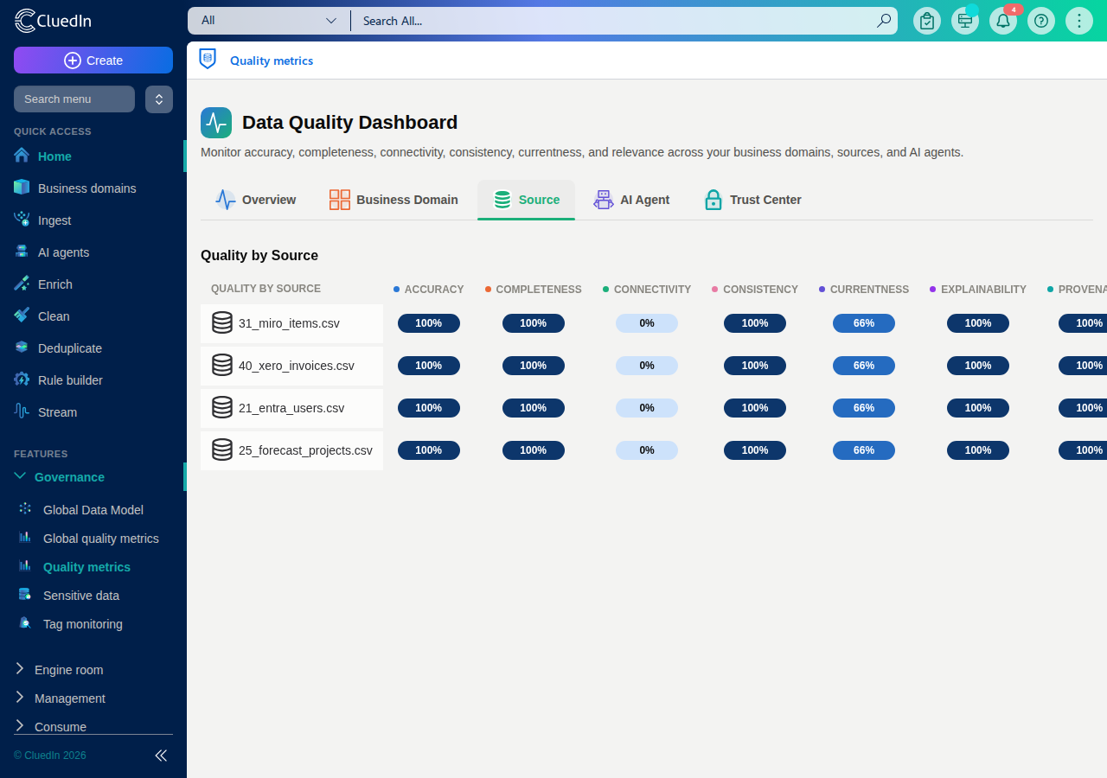This screenshot has height=778, width=1107.
Task: Click the Stream waveform icon
Action: [x=22, y=411]
